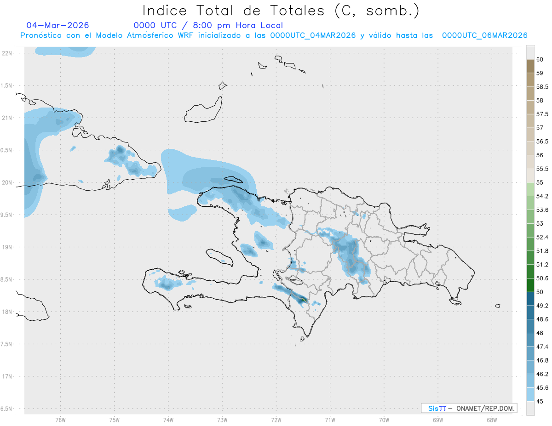Viewport: 552px width, 426px height.
Task: Click the small green maximum spot near Haiti-DR border
Action: pos(304,300)
